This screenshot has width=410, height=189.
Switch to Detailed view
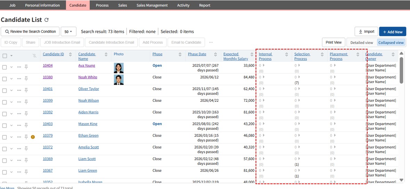[x=361, y=43]
